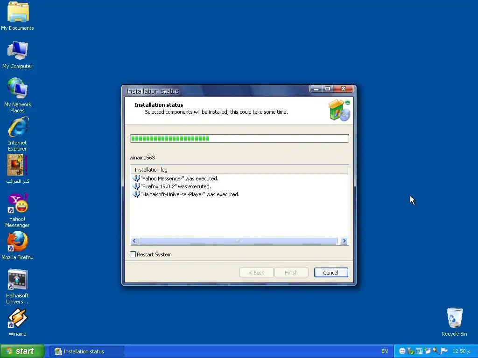
Task: Click the Yahoo Messenger smiley tray icon
Action: pos(402,351)
